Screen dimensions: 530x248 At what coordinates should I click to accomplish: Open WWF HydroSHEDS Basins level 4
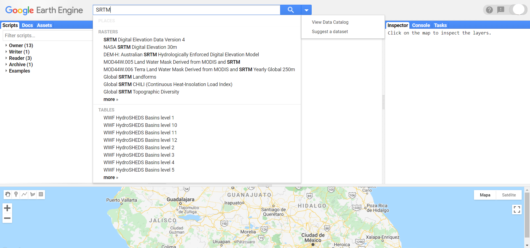[x=139, y=162]
